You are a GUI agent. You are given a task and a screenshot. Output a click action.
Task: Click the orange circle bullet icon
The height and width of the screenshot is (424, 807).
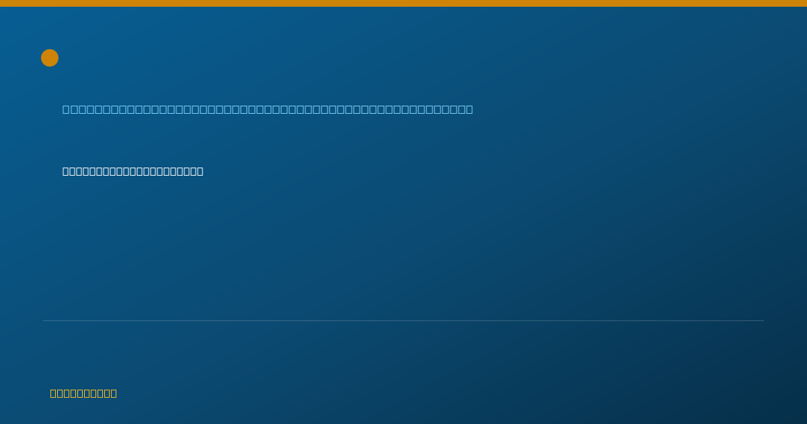click(50, 58)
